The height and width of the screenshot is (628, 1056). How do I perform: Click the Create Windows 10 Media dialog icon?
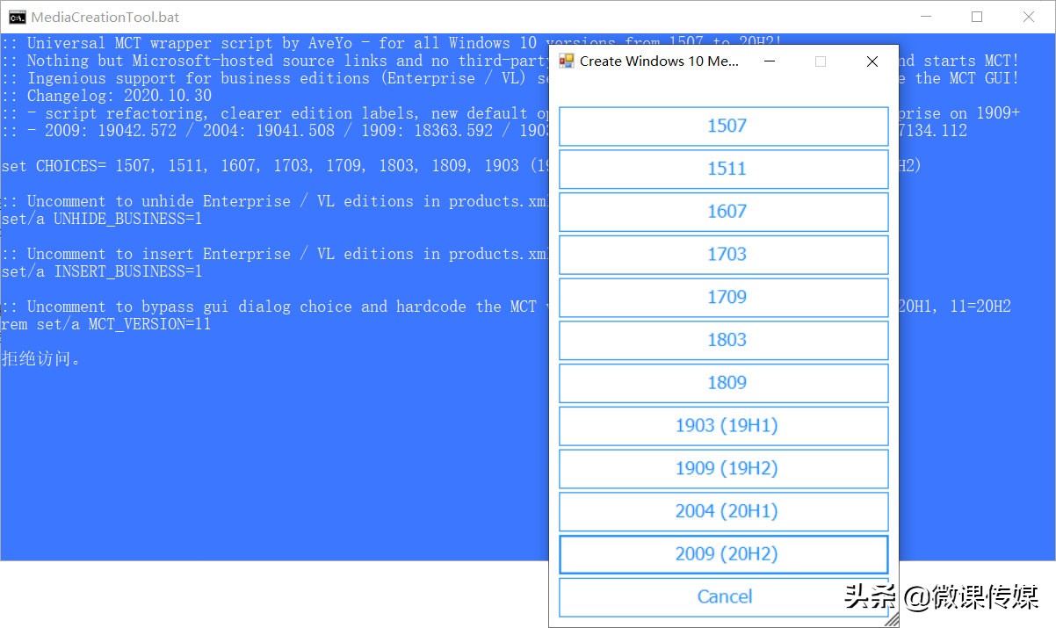tap(567, 61)
